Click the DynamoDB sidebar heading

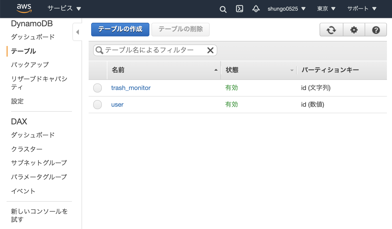coord(32,24)
